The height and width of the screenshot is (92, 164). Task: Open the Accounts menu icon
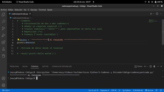3,78
